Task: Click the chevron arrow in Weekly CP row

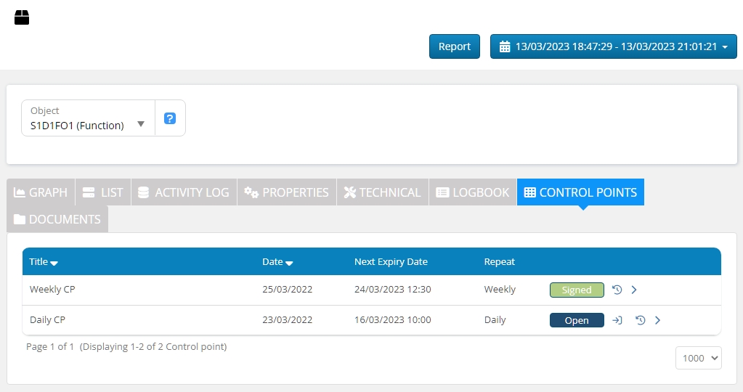Action: click(x=634, y=290)
